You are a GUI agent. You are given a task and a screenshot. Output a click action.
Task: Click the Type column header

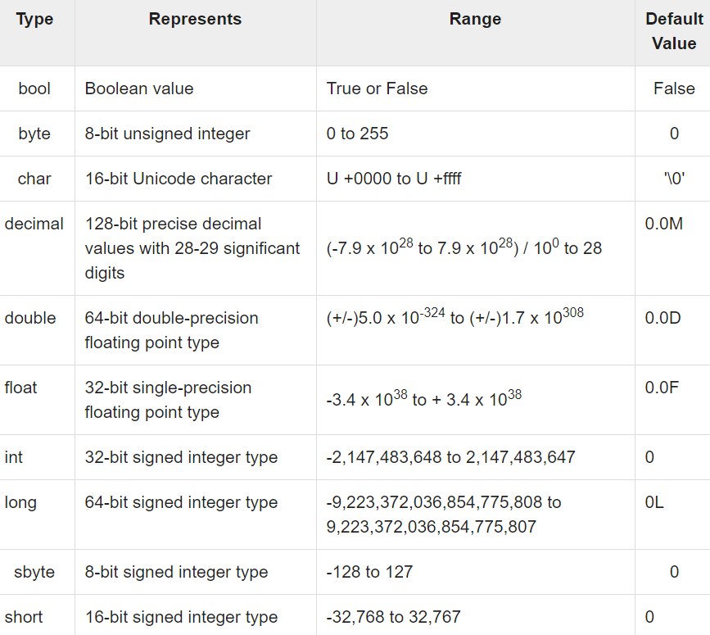pyautogui.click(x=35, y=19)
